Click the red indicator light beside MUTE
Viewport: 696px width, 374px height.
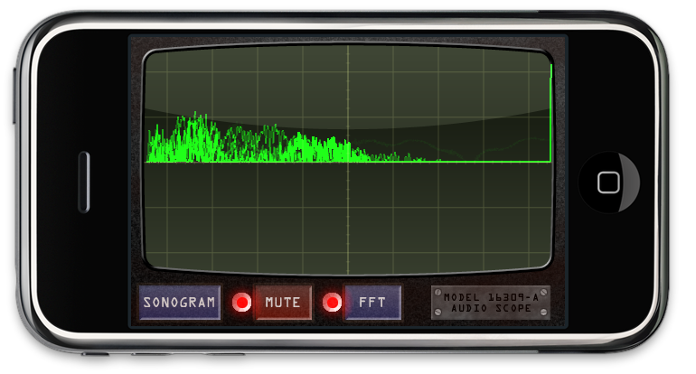click(x=242, y=303)
